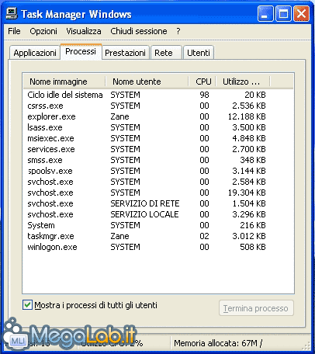
Task: Select the spoolsv.exe process
Action: coord(158,171)
